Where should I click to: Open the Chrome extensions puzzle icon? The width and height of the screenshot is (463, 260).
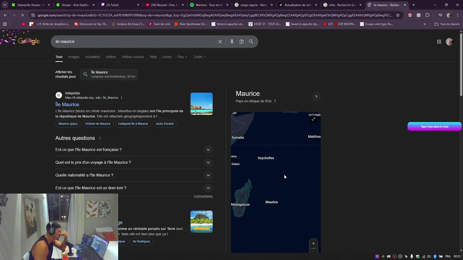[428, 15]
